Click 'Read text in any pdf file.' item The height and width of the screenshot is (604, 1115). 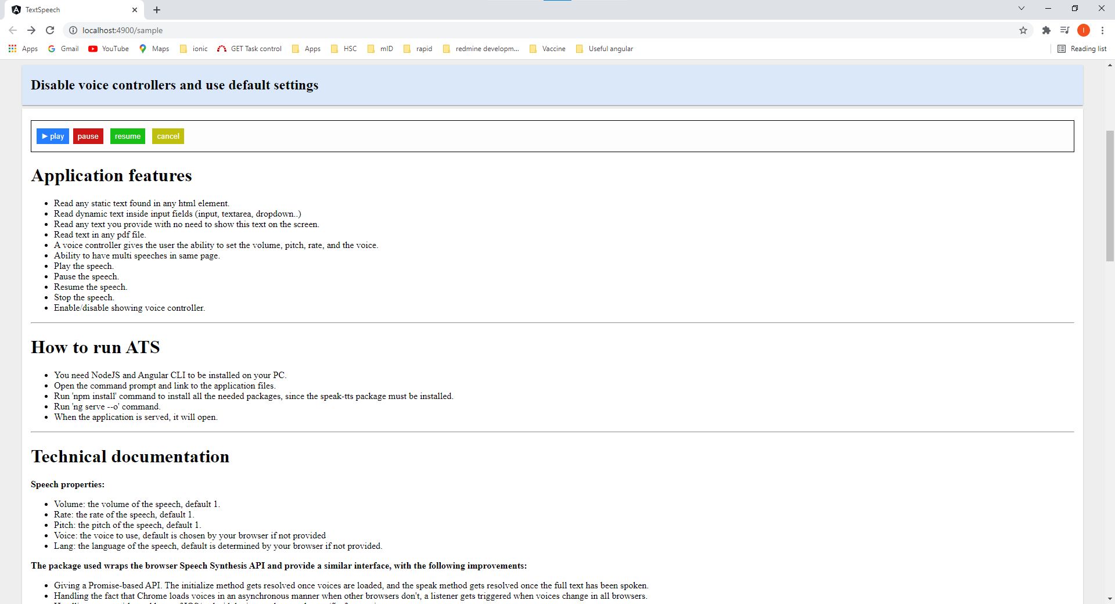(100, 235)
